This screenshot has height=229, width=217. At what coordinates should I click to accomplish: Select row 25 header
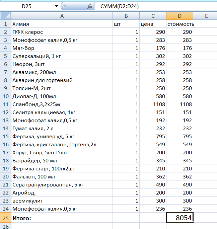coord(6,218)
